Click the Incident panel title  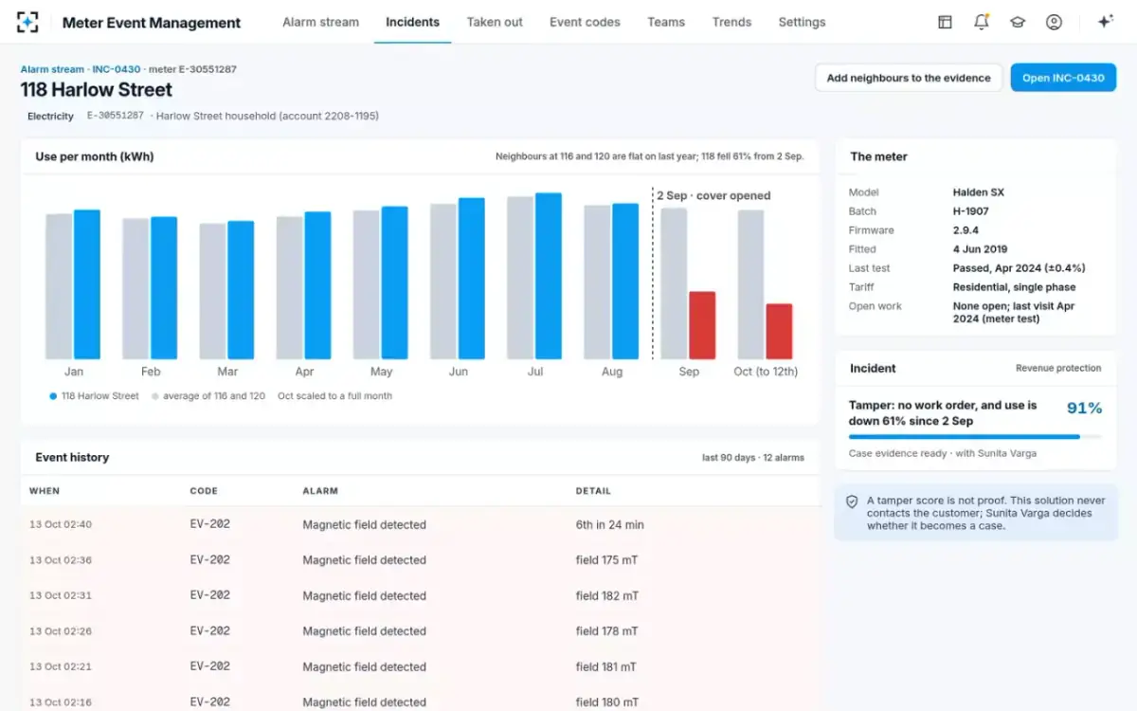point(873,368)
